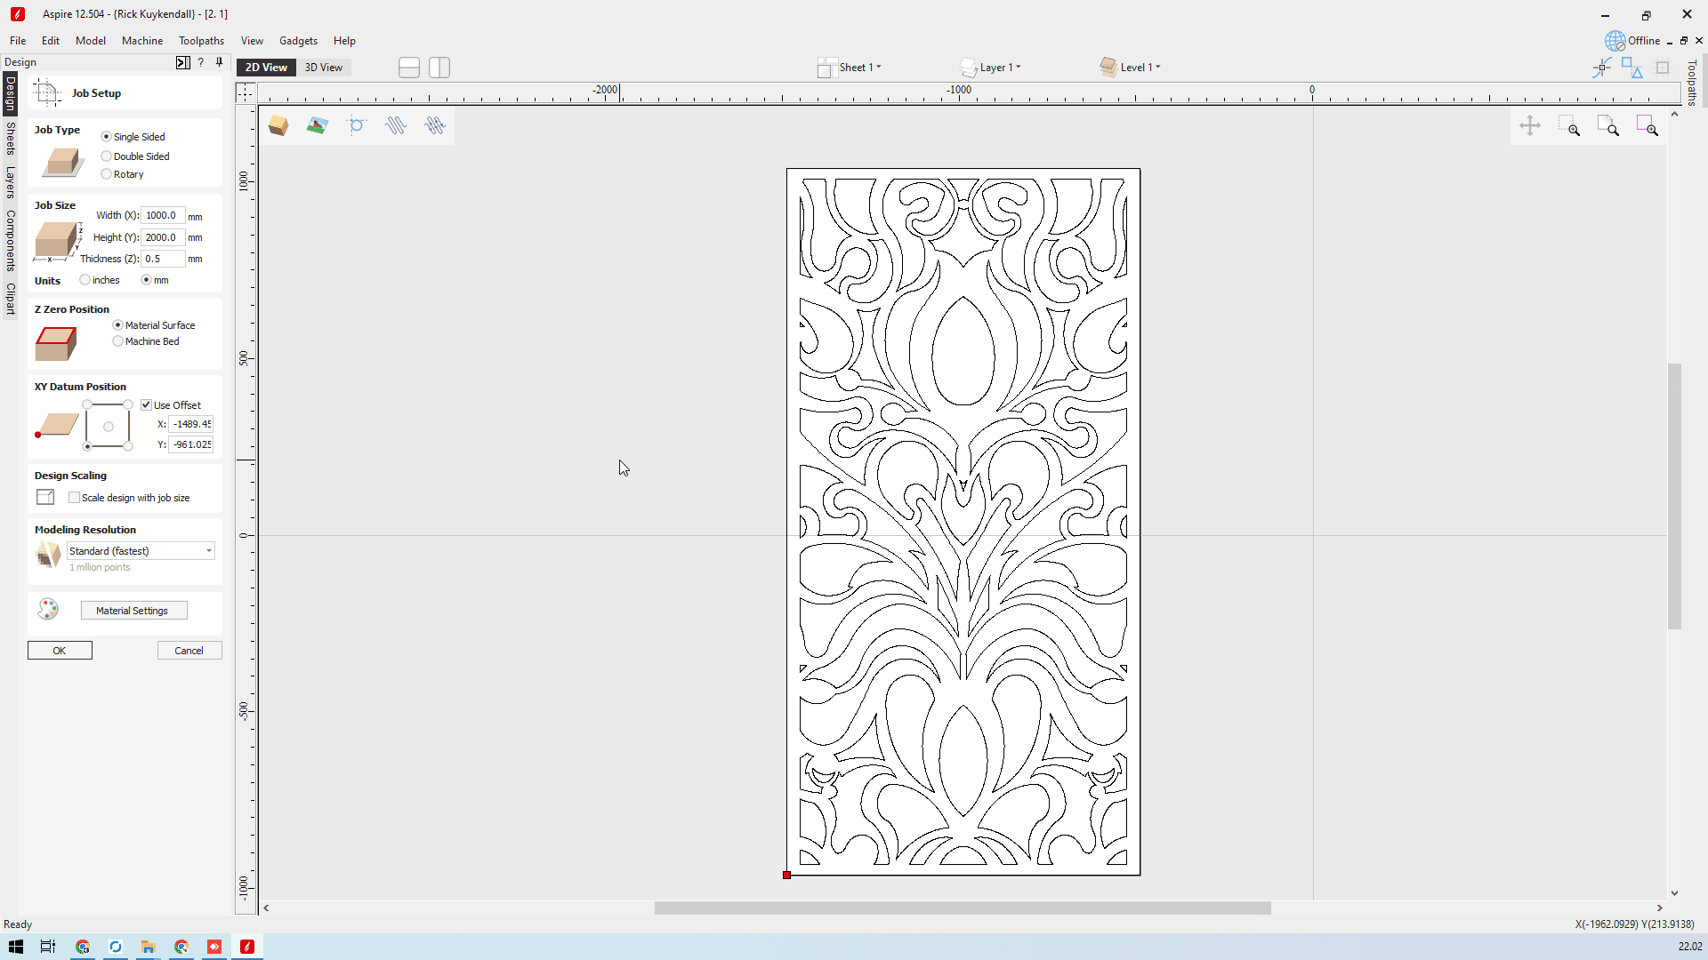Viewport: 1708px width, 960px height.
Task: Click the Material Settings button
Action: tap(133, 611)
